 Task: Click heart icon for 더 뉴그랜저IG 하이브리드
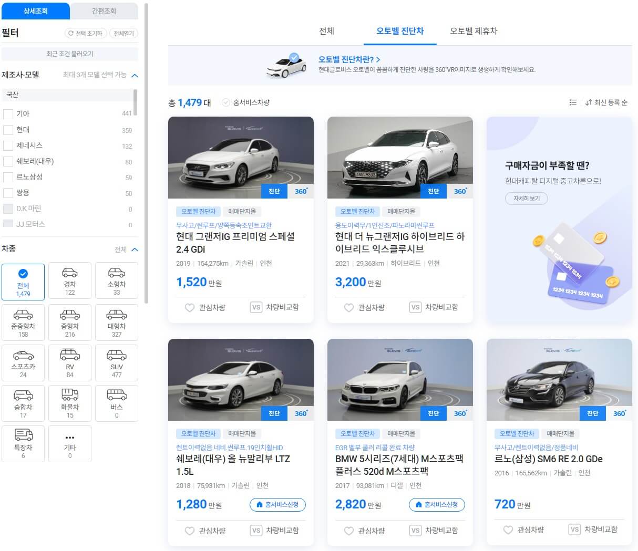point(349,307)
